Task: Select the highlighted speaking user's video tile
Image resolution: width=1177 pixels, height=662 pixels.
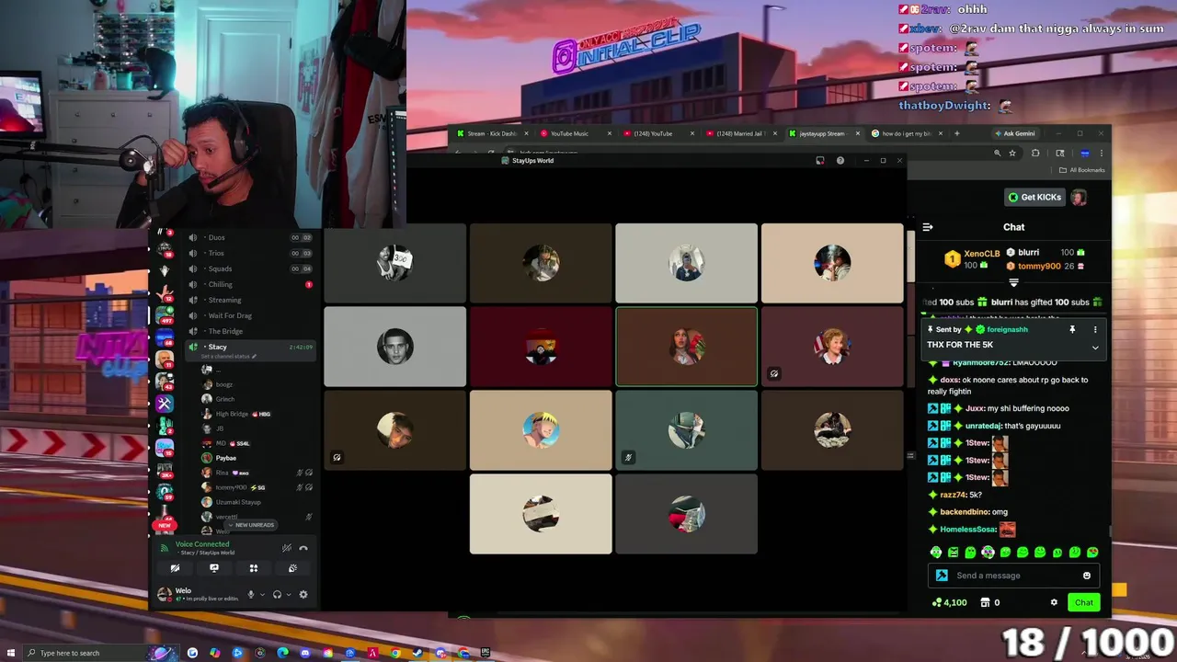Action: [686, 347]
